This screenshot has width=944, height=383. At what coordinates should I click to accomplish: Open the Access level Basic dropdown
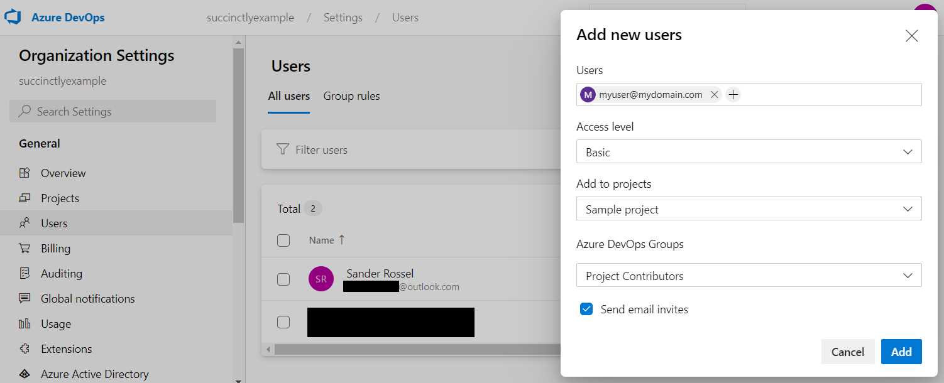pyautogui.click(x=749, y=152)
